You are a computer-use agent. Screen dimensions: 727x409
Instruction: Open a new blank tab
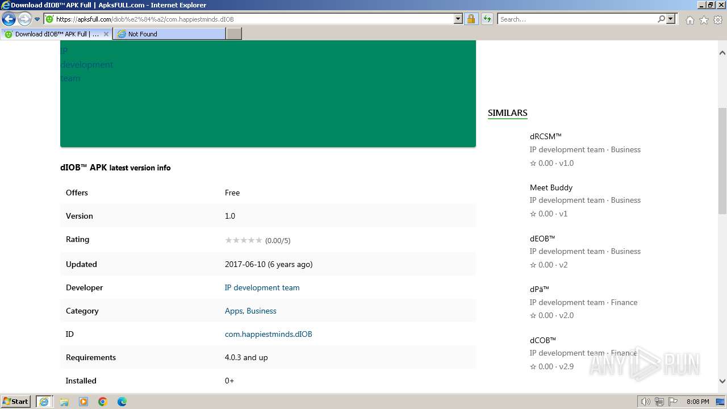[234, 34]
